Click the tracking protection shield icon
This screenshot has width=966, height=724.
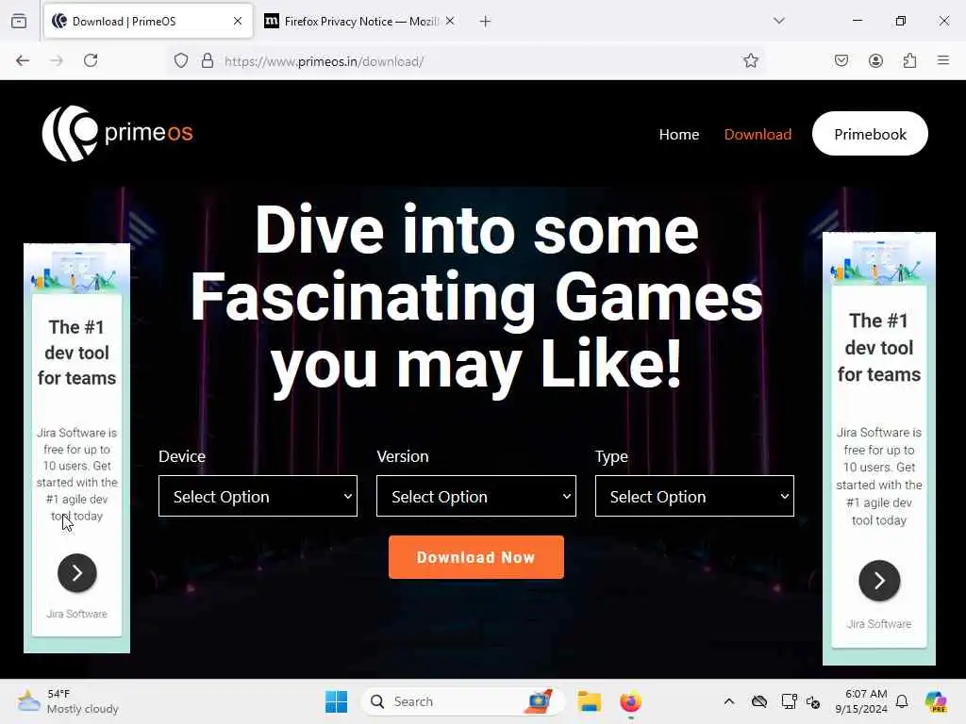180,60
